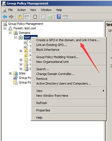Viewport: 112px width, 141px height.
Task: Click the Back arrow toolbar icon
Action: click(x=5, y=17)
